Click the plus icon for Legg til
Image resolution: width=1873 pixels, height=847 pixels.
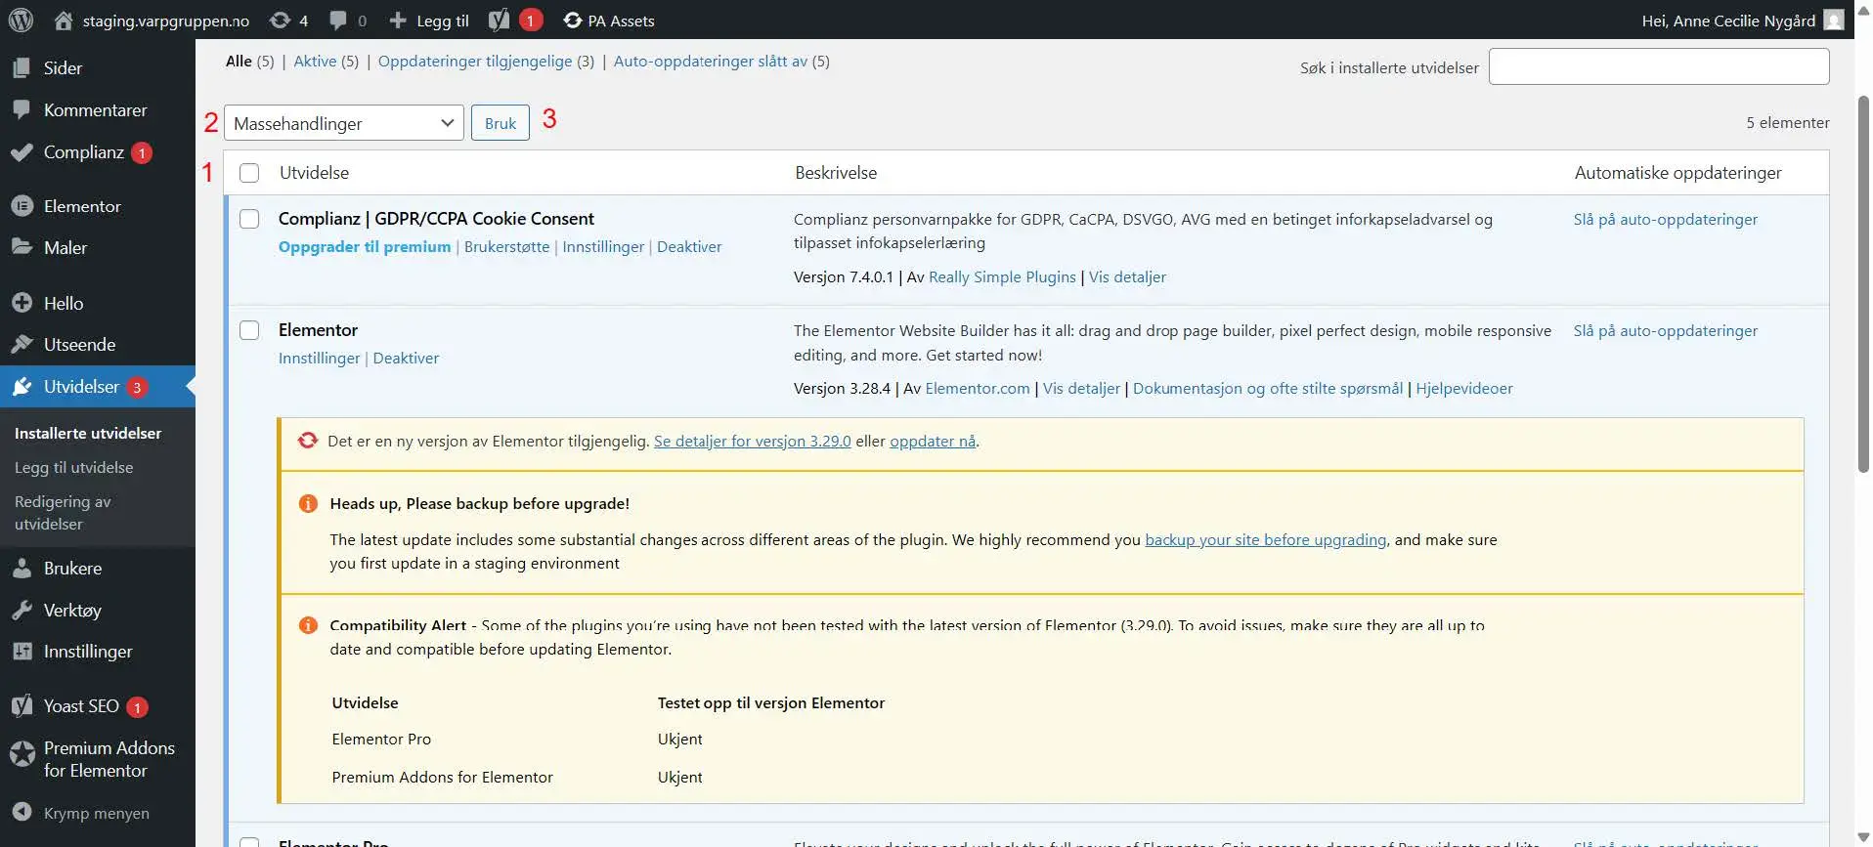pyautogui.click(x=397, y=20)
